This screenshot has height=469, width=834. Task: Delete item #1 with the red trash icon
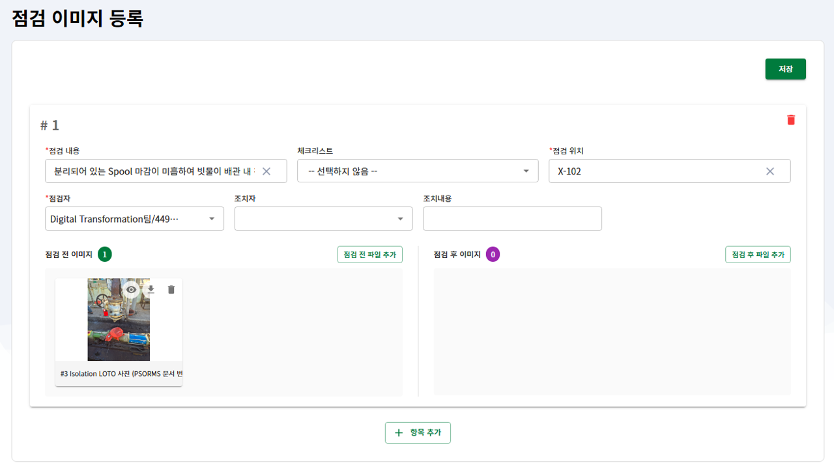coord(791,120)
